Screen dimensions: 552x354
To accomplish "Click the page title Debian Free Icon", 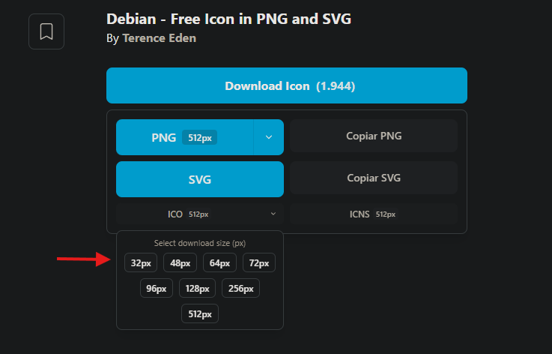I will coord(229,18).
